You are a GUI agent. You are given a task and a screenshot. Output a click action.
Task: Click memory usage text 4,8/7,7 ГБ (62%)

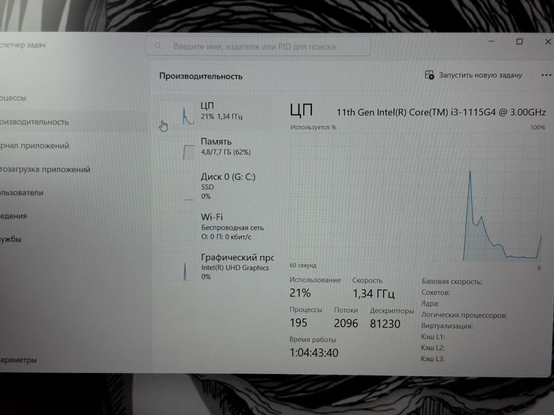tap(226, 152)
